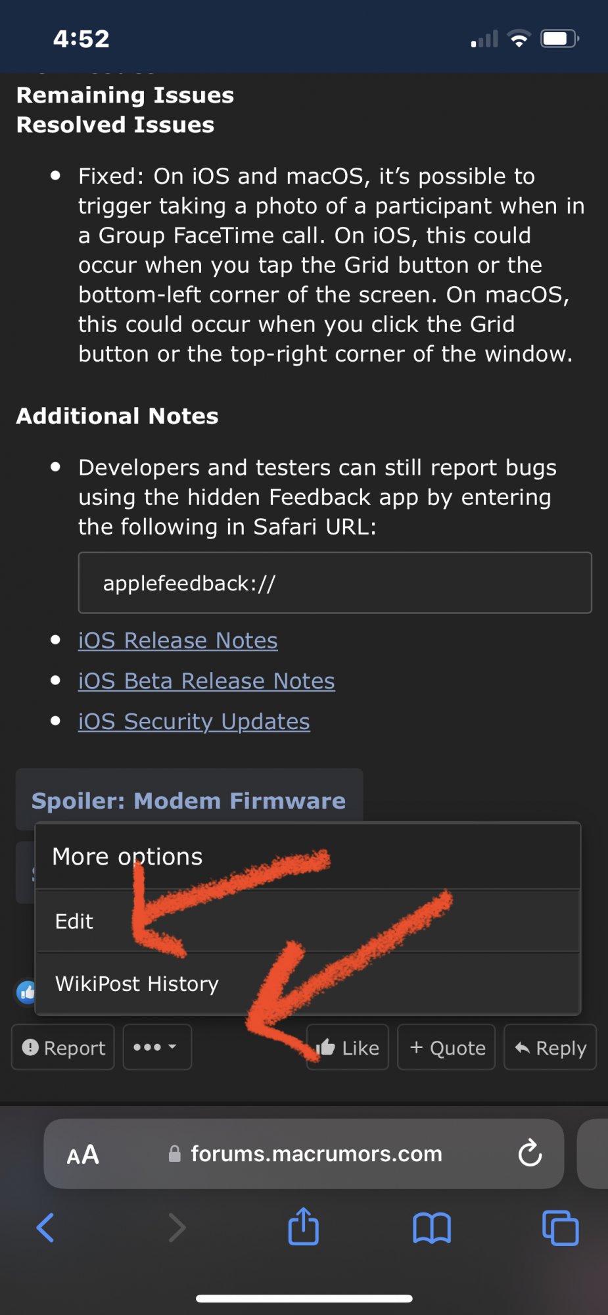608x1315 pixels.
Task: Open the Safari share sheet
Action: (x=303, y=1226)
